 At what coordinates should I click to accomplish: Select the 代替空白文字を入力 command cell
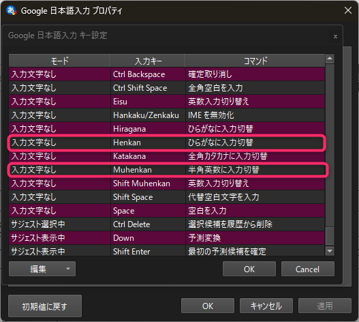[255, 197]
